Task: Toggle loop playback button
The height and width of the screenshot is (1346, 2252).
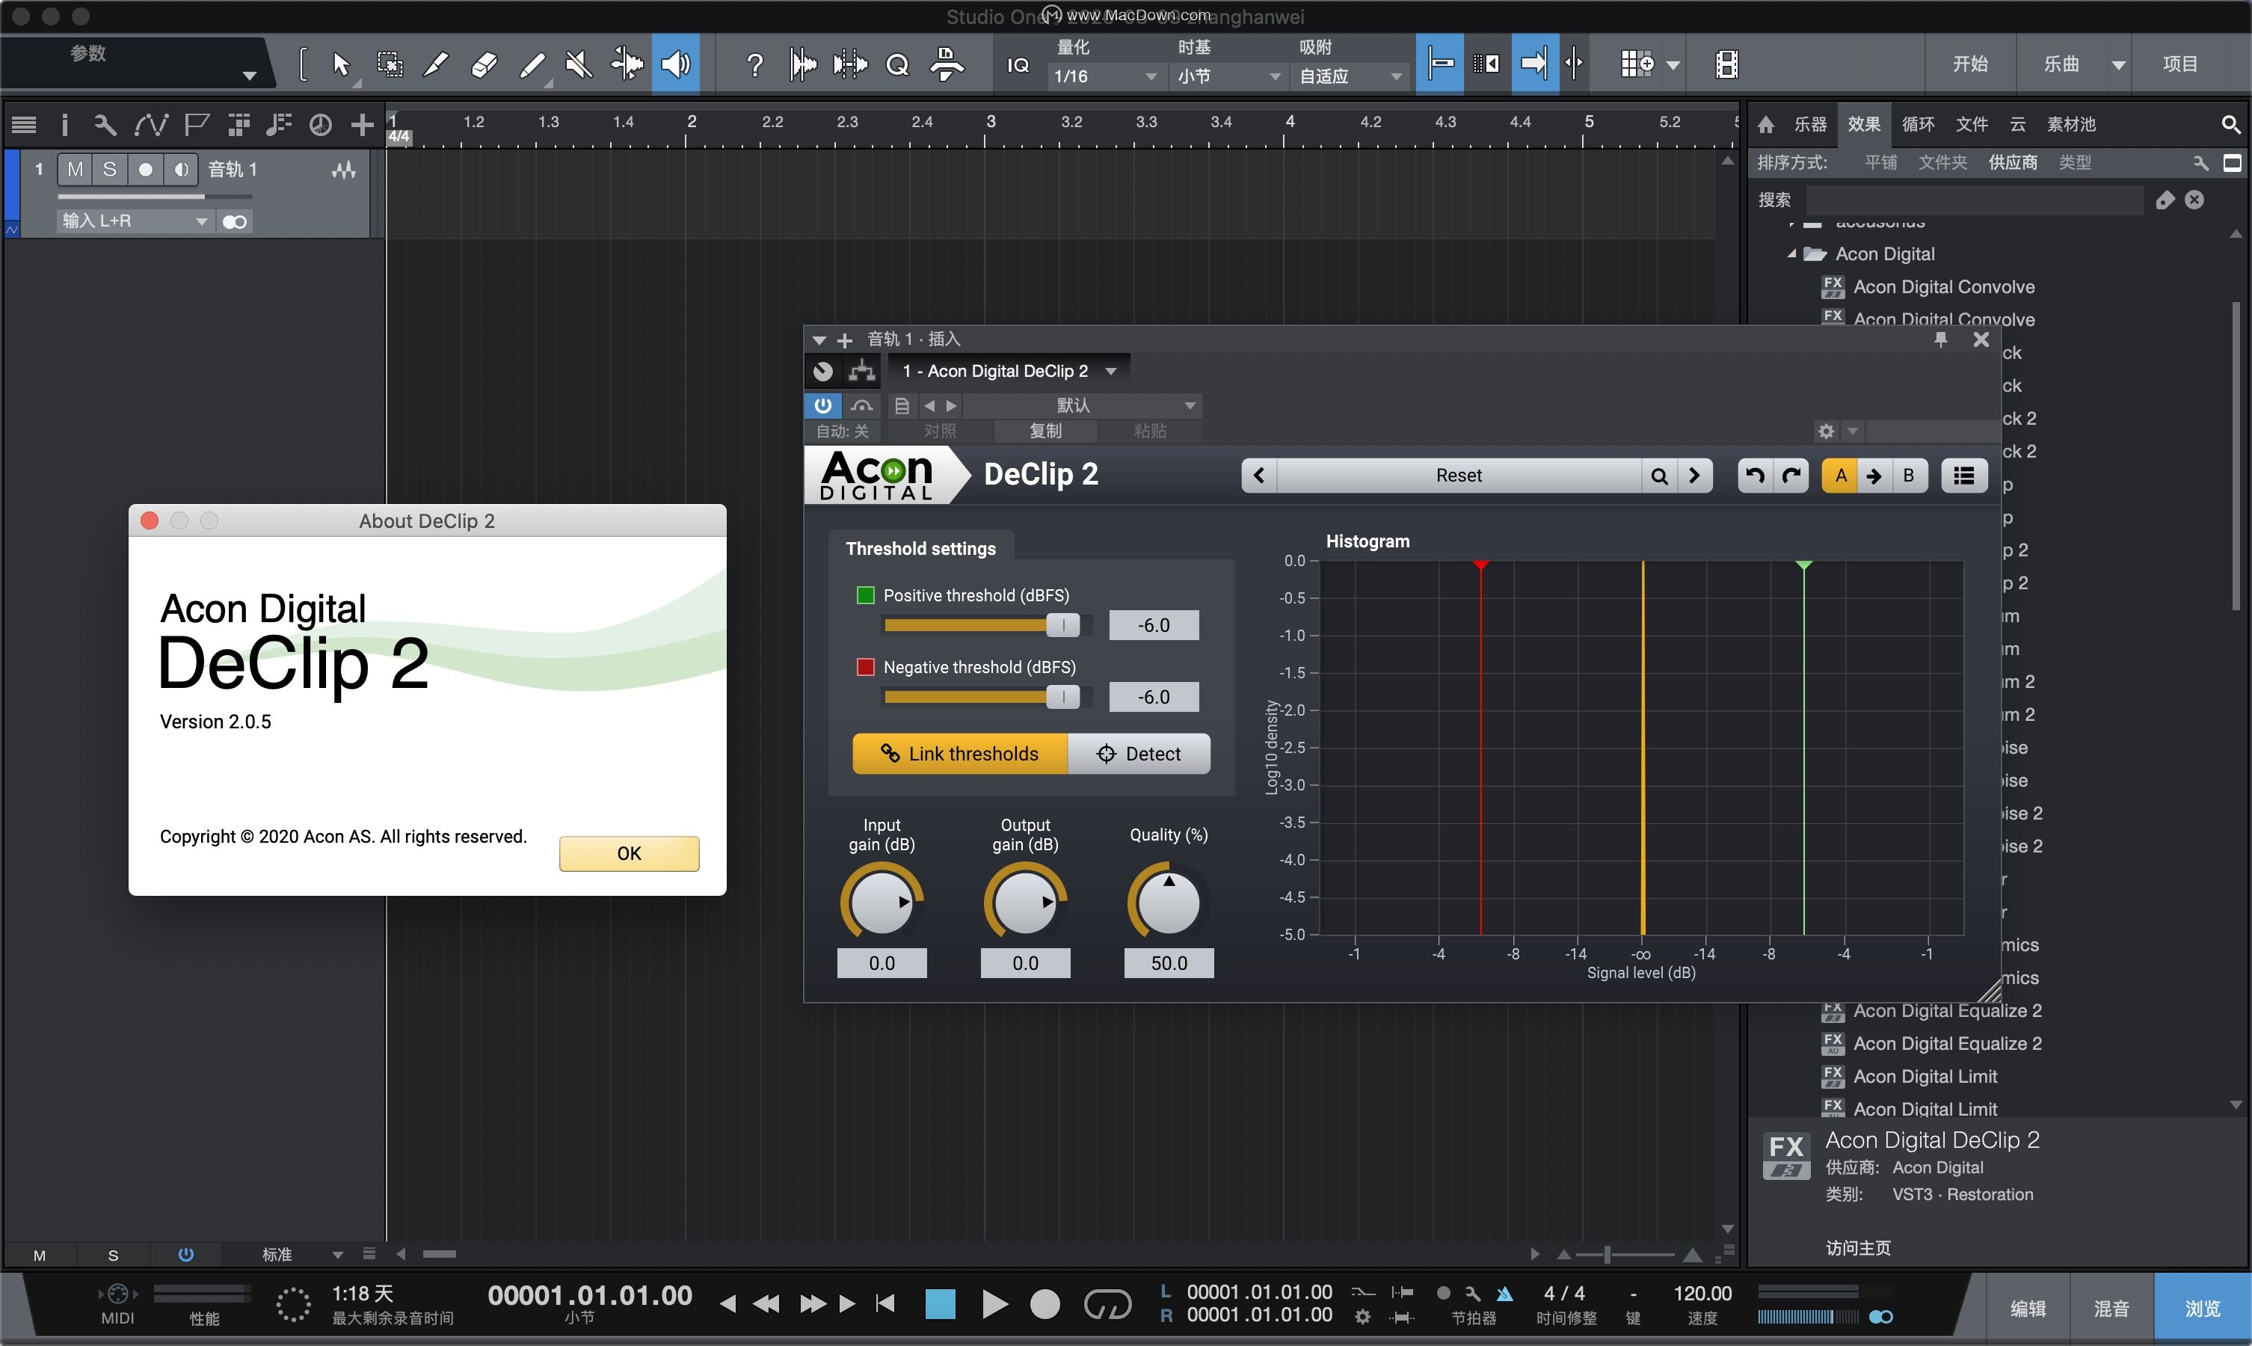Action: 1108,1303
